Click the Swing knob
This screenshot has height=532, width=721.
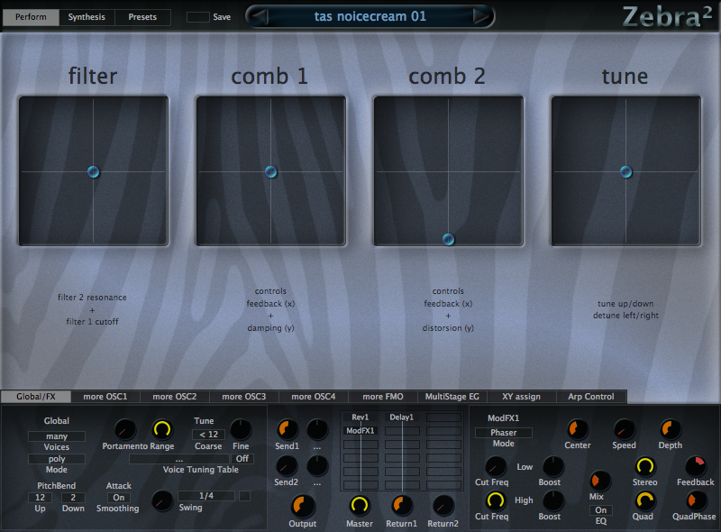162,500
